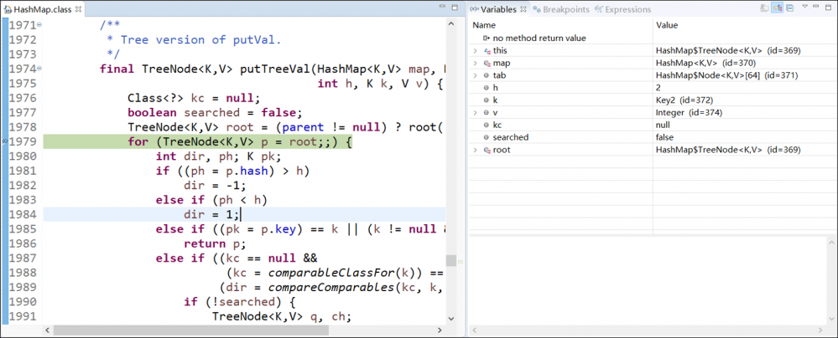
Task: Place cursor on 'return p;' code line
Action: coord(215,243)
